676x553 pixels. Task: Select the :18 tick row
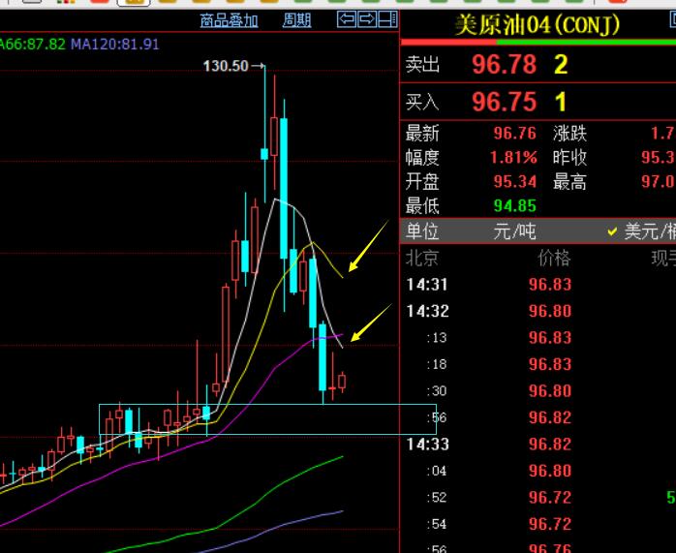point(538,364)
